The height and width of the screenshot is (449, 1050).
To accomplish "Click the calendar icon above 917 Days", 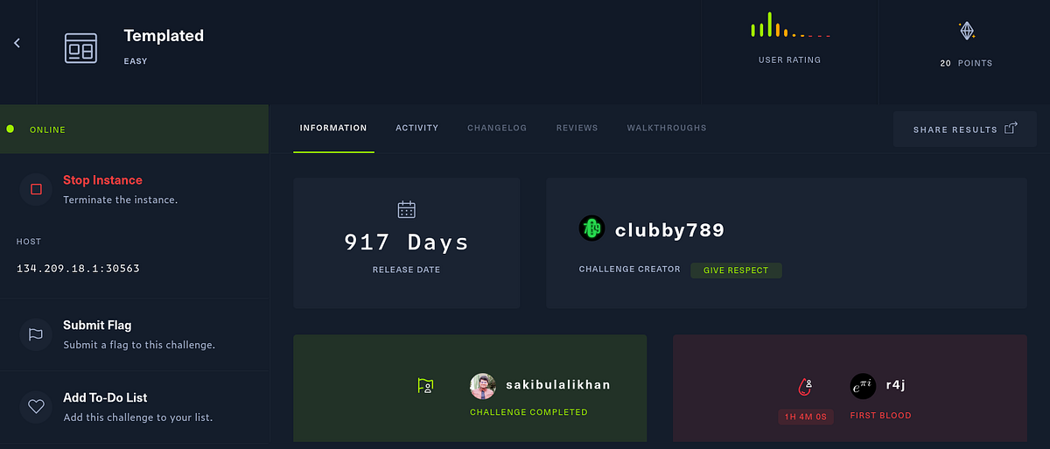I will (406, 209).
